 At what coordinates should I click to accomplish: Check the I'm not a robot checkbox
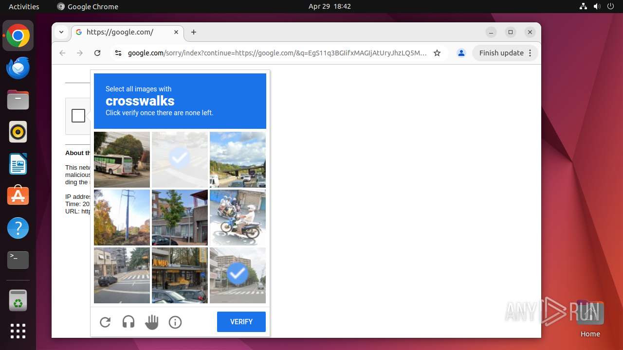click(78, 116)
